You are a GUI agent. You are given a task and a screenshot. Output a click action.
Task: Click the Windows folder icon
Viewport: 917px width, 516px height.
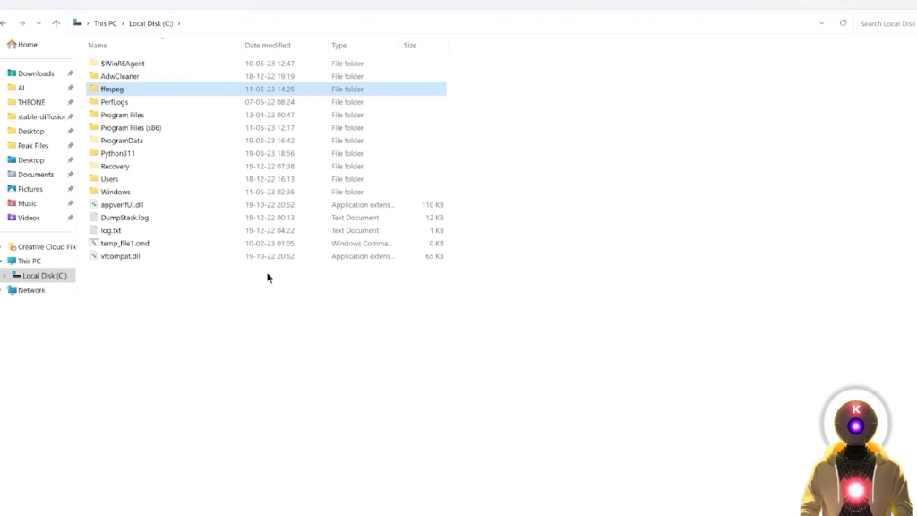tap(93, 192)
